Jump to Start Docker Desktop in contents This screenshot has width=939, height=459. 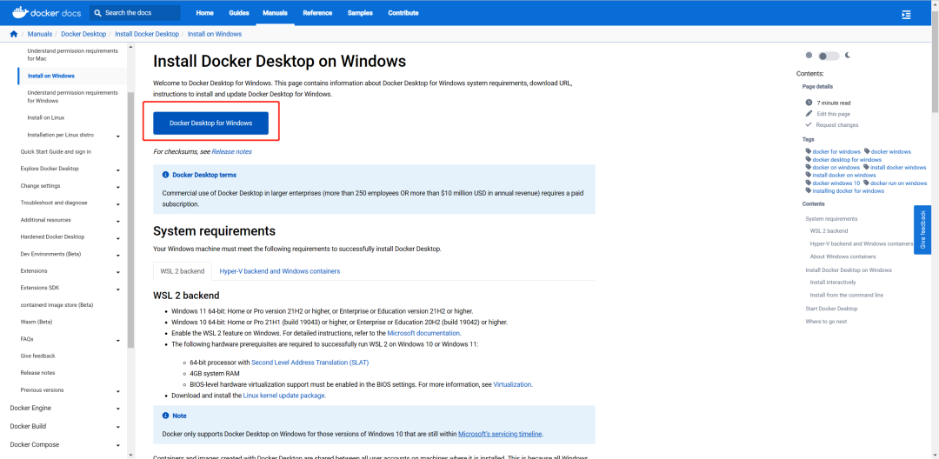click(x=831, y=309)
